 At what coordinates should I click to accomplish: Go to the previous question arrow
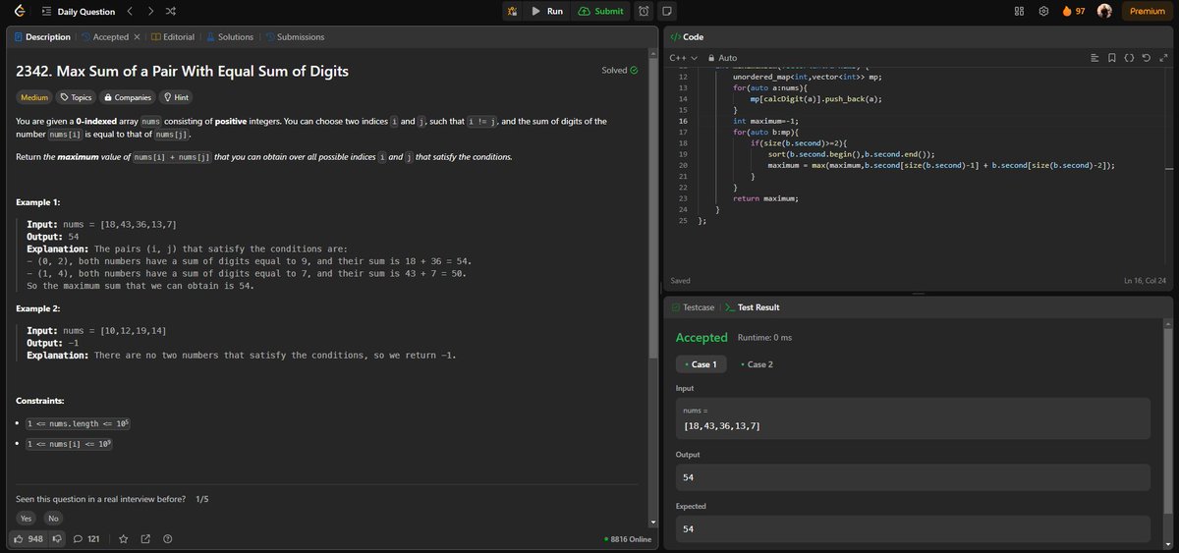tap(129, 11)
